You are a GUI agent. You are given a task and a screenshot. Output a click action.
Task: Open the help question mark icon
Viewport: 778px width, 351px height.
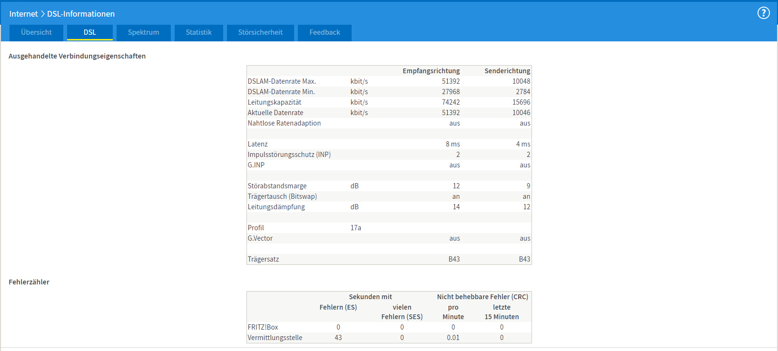point(763,13)
